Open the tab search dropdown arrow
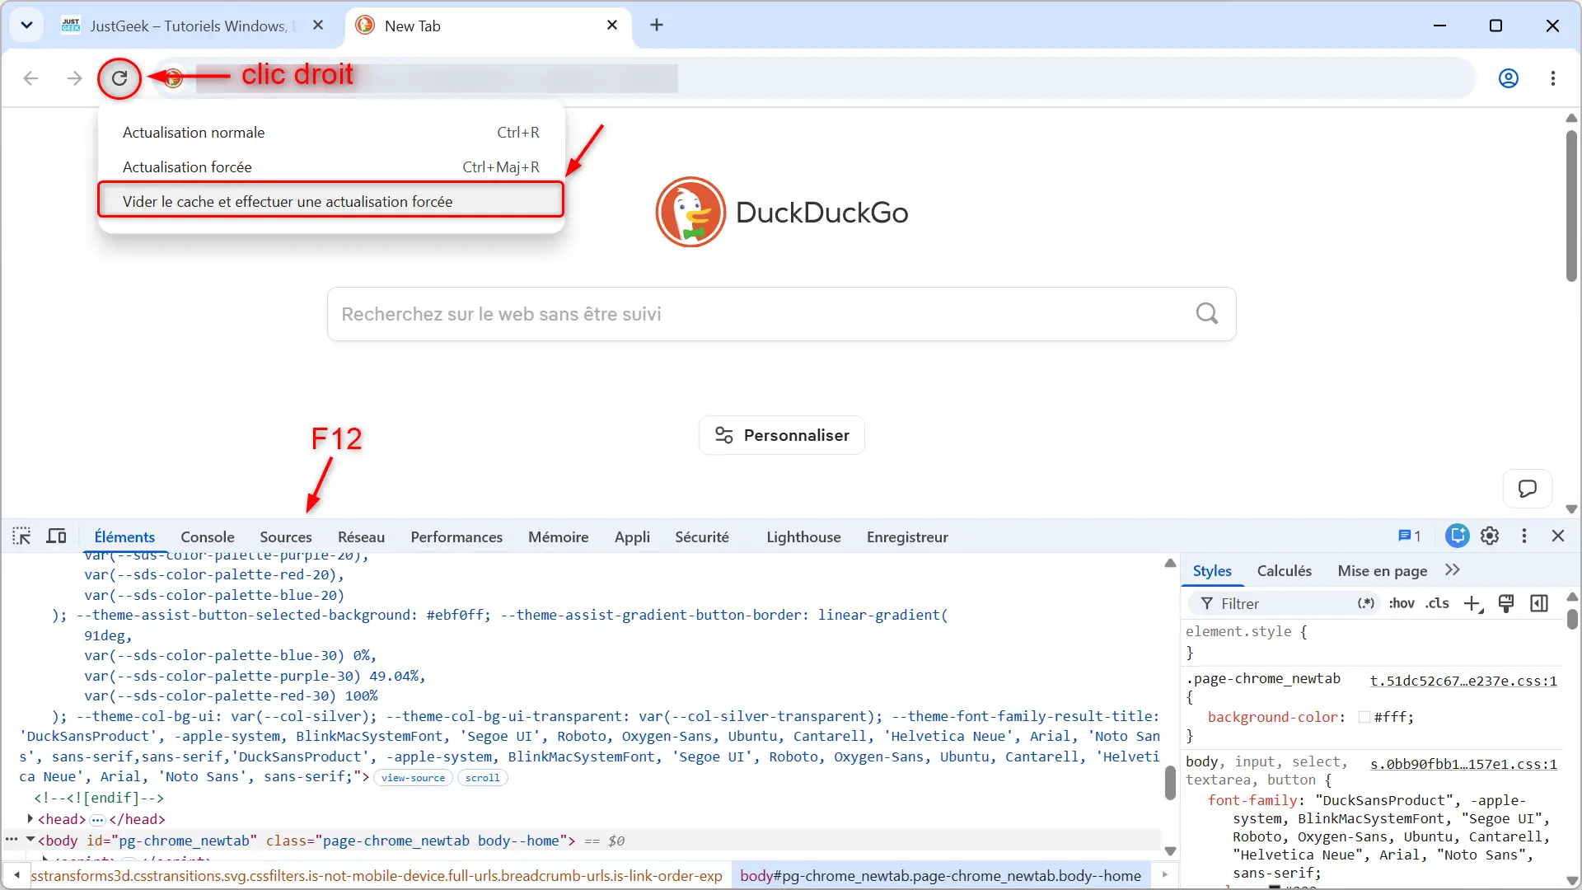1582x890 pixels. click(26, 26)
